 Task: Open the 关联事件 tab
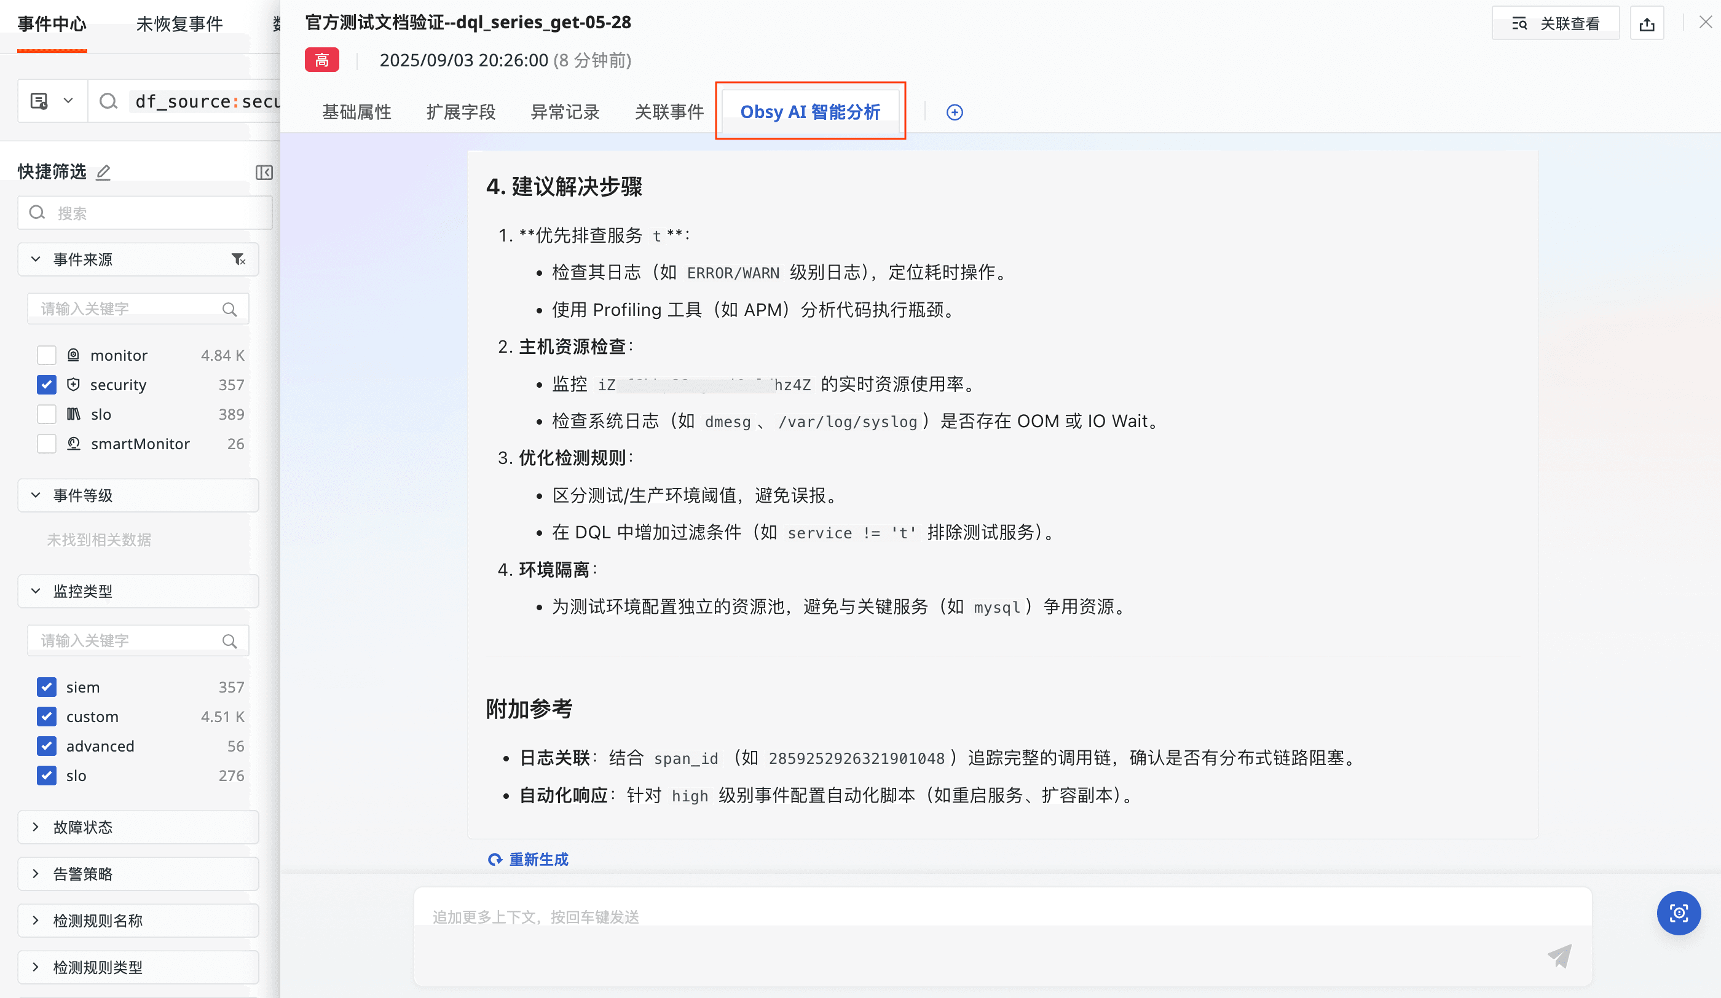pyautogui.click(x=669, y=112)
